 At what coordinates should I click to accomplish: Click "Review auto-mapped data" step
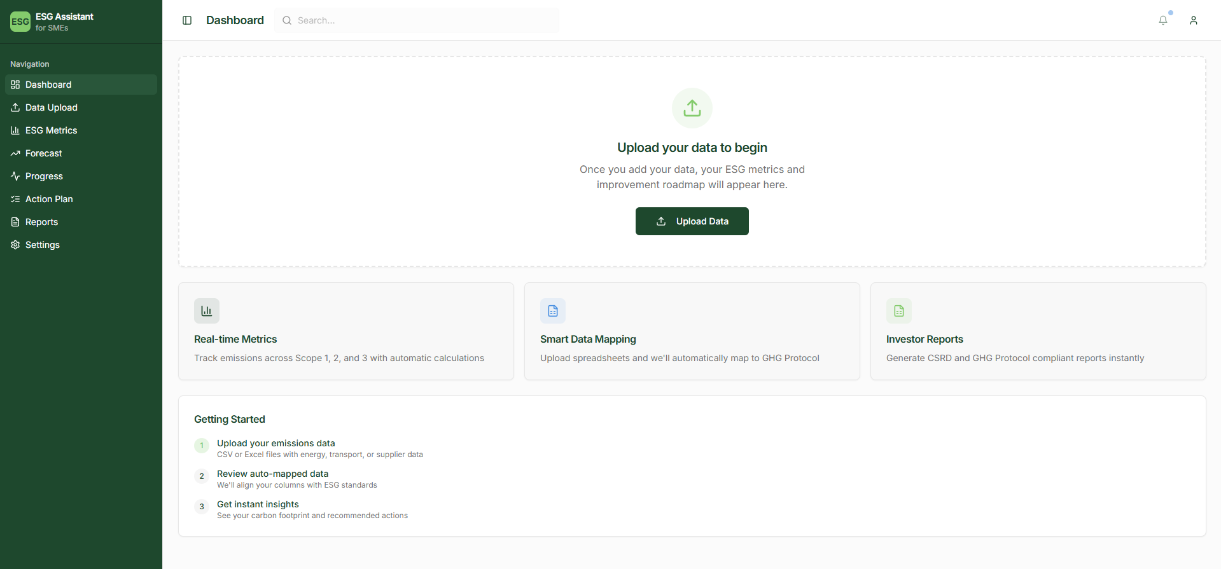pyautogui.click(x=273, y=474)
